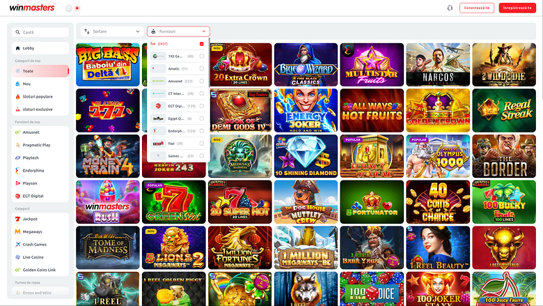Open 5 Lions Megaways 2 game
543x306 pixels.
[x=174, y=247]
